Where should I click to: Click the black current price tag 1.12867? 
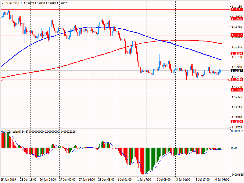point(237,71)
